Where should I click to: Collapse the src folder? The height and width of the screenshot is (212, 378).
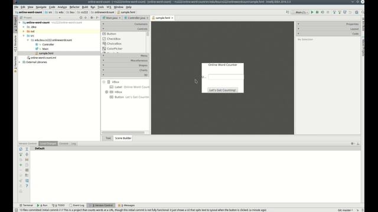tap(24, 35)
